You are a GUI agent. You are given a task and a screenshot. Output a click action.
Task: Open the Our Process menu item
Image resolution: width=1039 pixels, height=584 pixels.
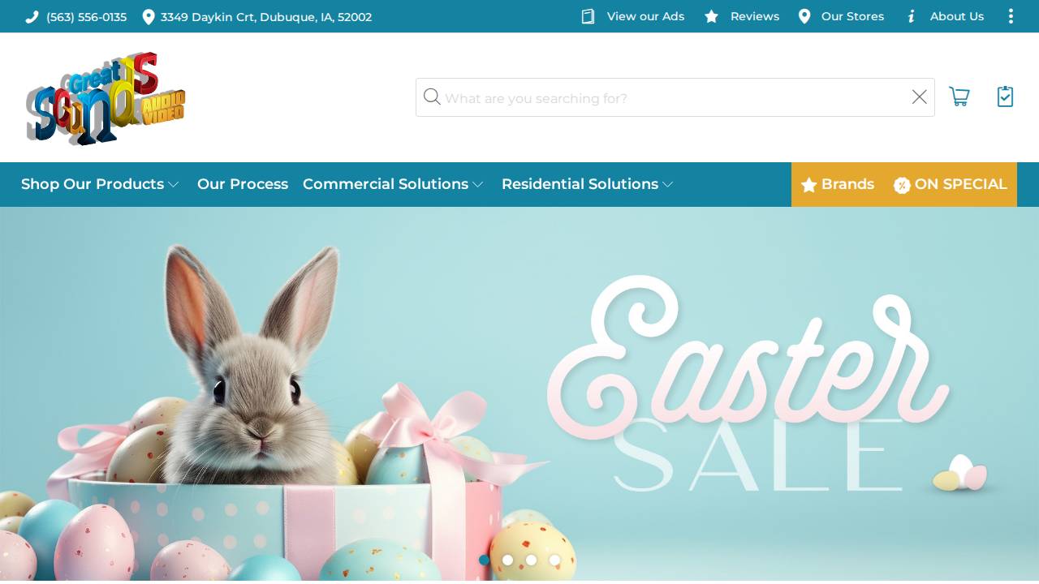point(243,184)
